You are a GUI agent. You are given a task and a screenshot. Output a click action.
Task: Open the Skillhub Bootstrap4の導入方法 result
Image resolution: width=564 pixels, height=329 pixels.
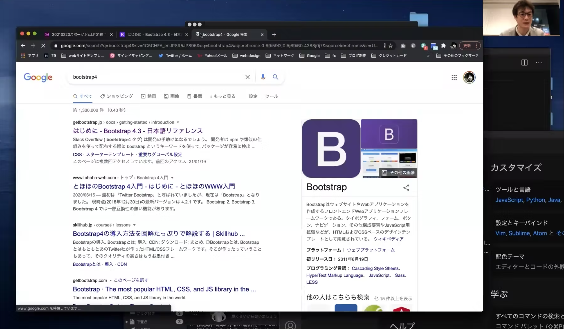[x=159, y=234]
